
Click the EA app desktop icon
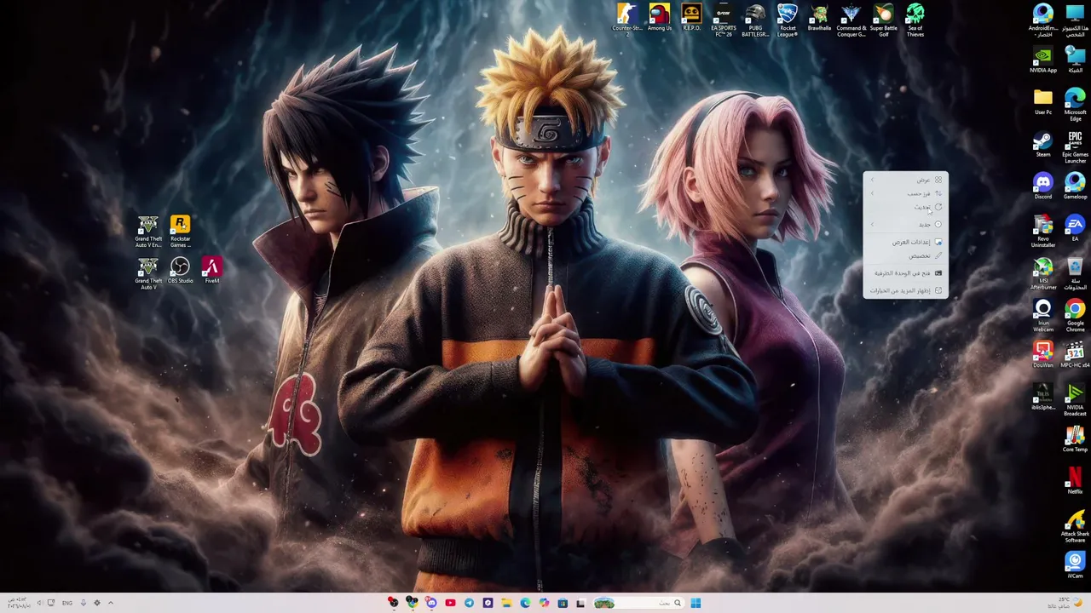[x=1075, y=227]
